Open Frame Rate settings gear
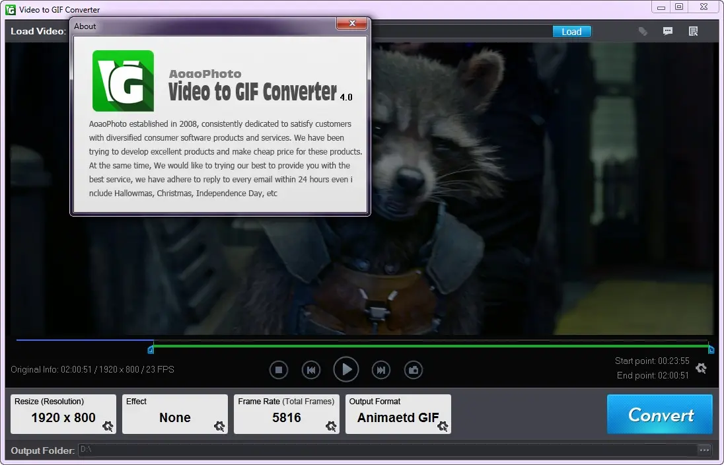This screenshot has width=724, height=465. [x=331, y=426]
